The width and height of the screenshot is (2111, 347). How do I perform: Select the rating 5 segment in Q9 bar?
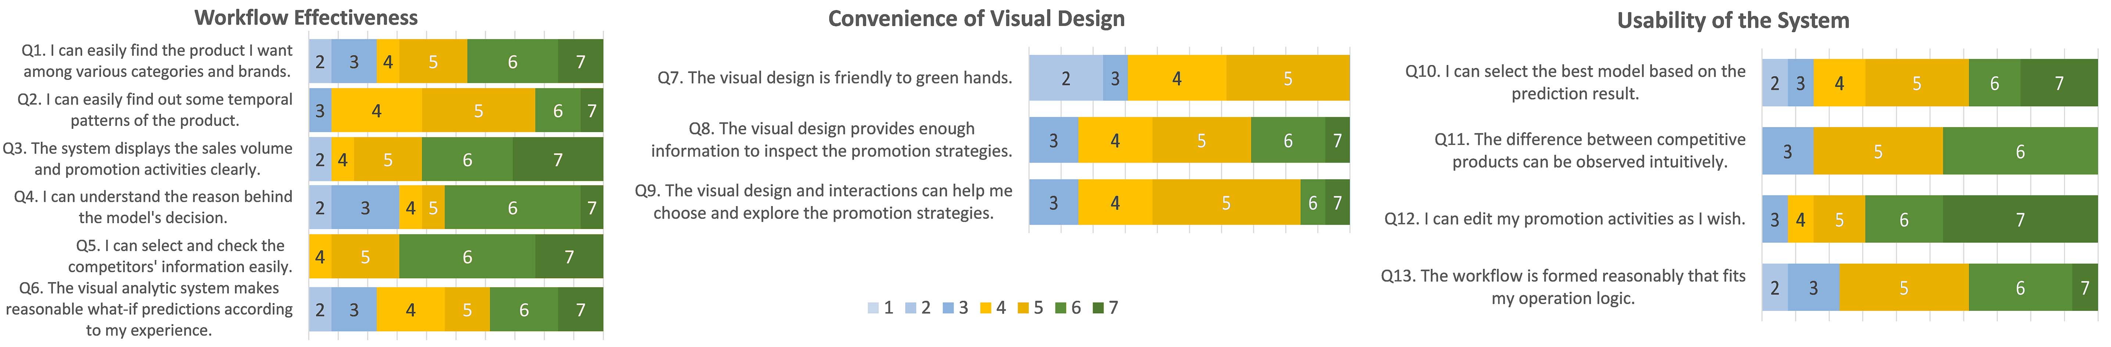pos(1226,202)
